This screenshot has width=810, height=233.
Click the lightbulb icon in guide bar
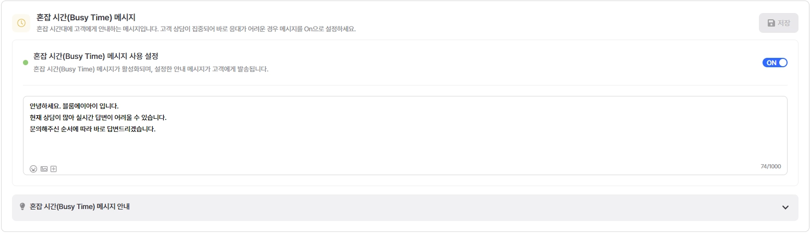point(22,206)
